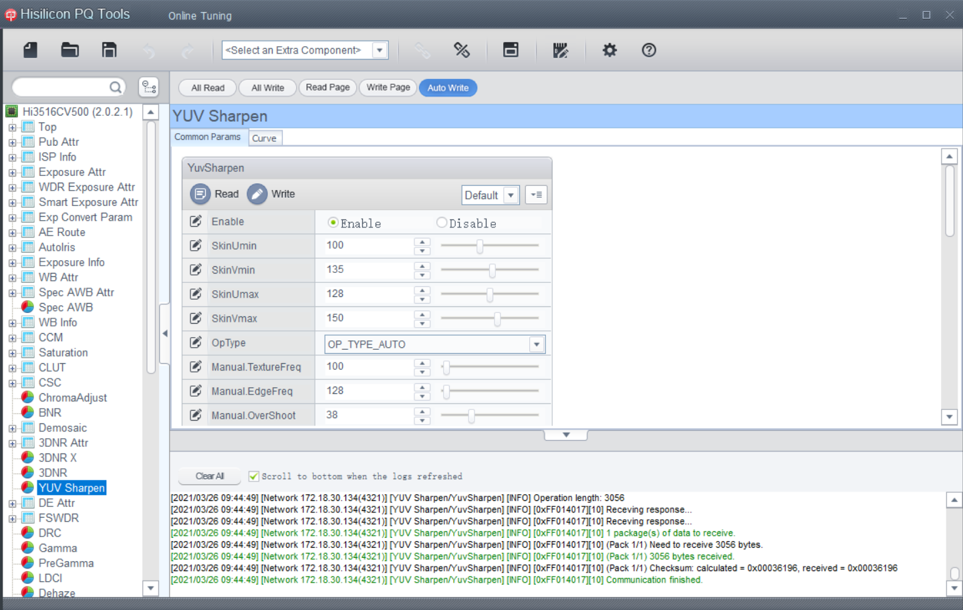963x610 pixels.
Task: Expand the FSWDR tree node
Action: (x=12, y=518)
